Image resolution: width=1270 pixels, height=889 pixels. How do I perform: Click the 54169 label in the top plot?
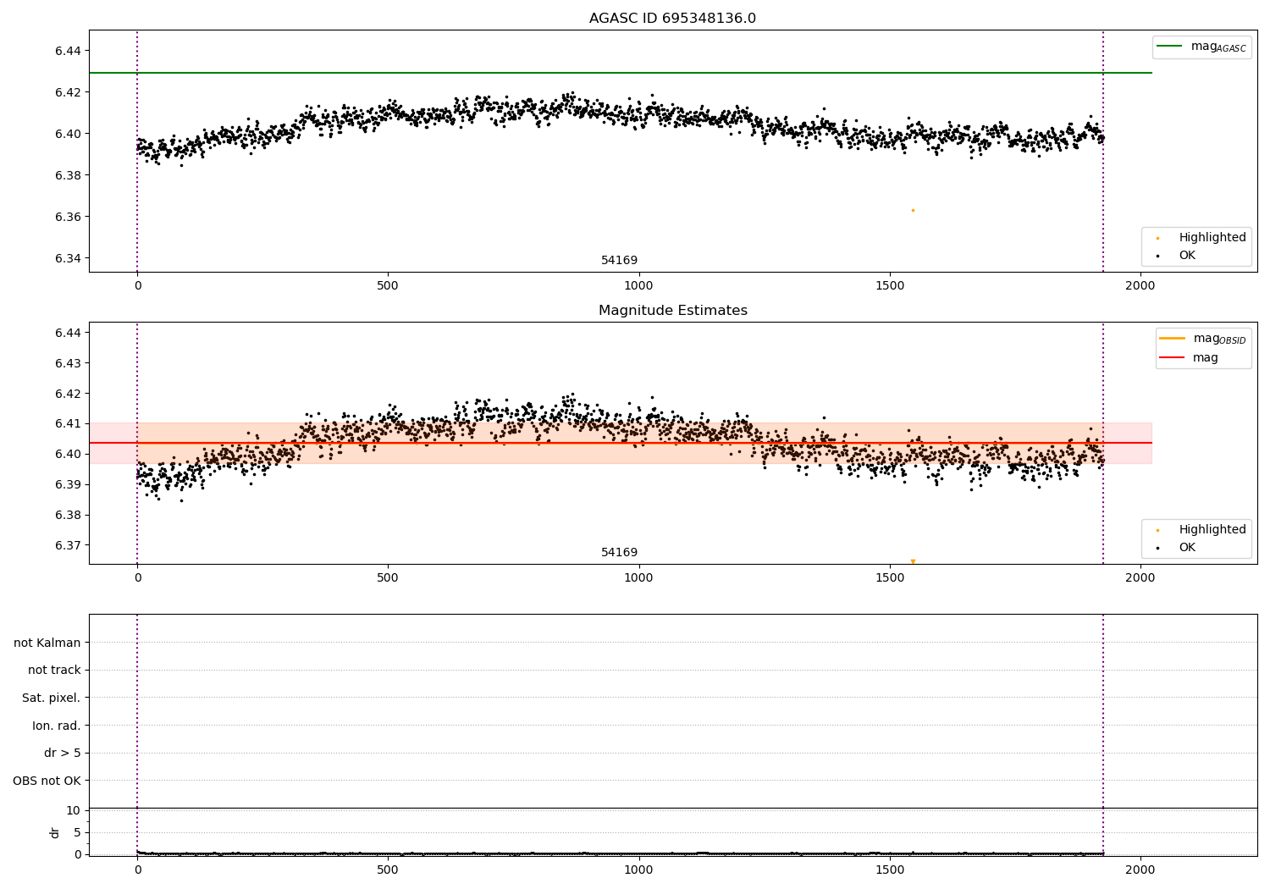pos(620,261)
